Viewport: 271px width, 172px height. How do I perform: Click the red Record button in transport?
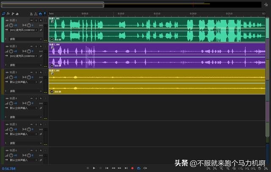(x=132, y=168)
